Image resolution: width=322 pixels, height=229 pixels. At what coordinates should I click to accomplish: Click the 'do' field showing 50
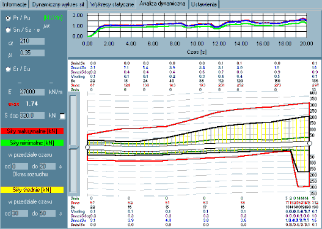tap(48, 213)
